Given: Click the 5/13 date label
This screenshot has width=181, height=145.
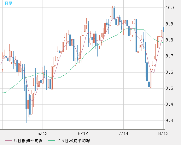Looking at the screenshot, I should [x=43, y=133].
